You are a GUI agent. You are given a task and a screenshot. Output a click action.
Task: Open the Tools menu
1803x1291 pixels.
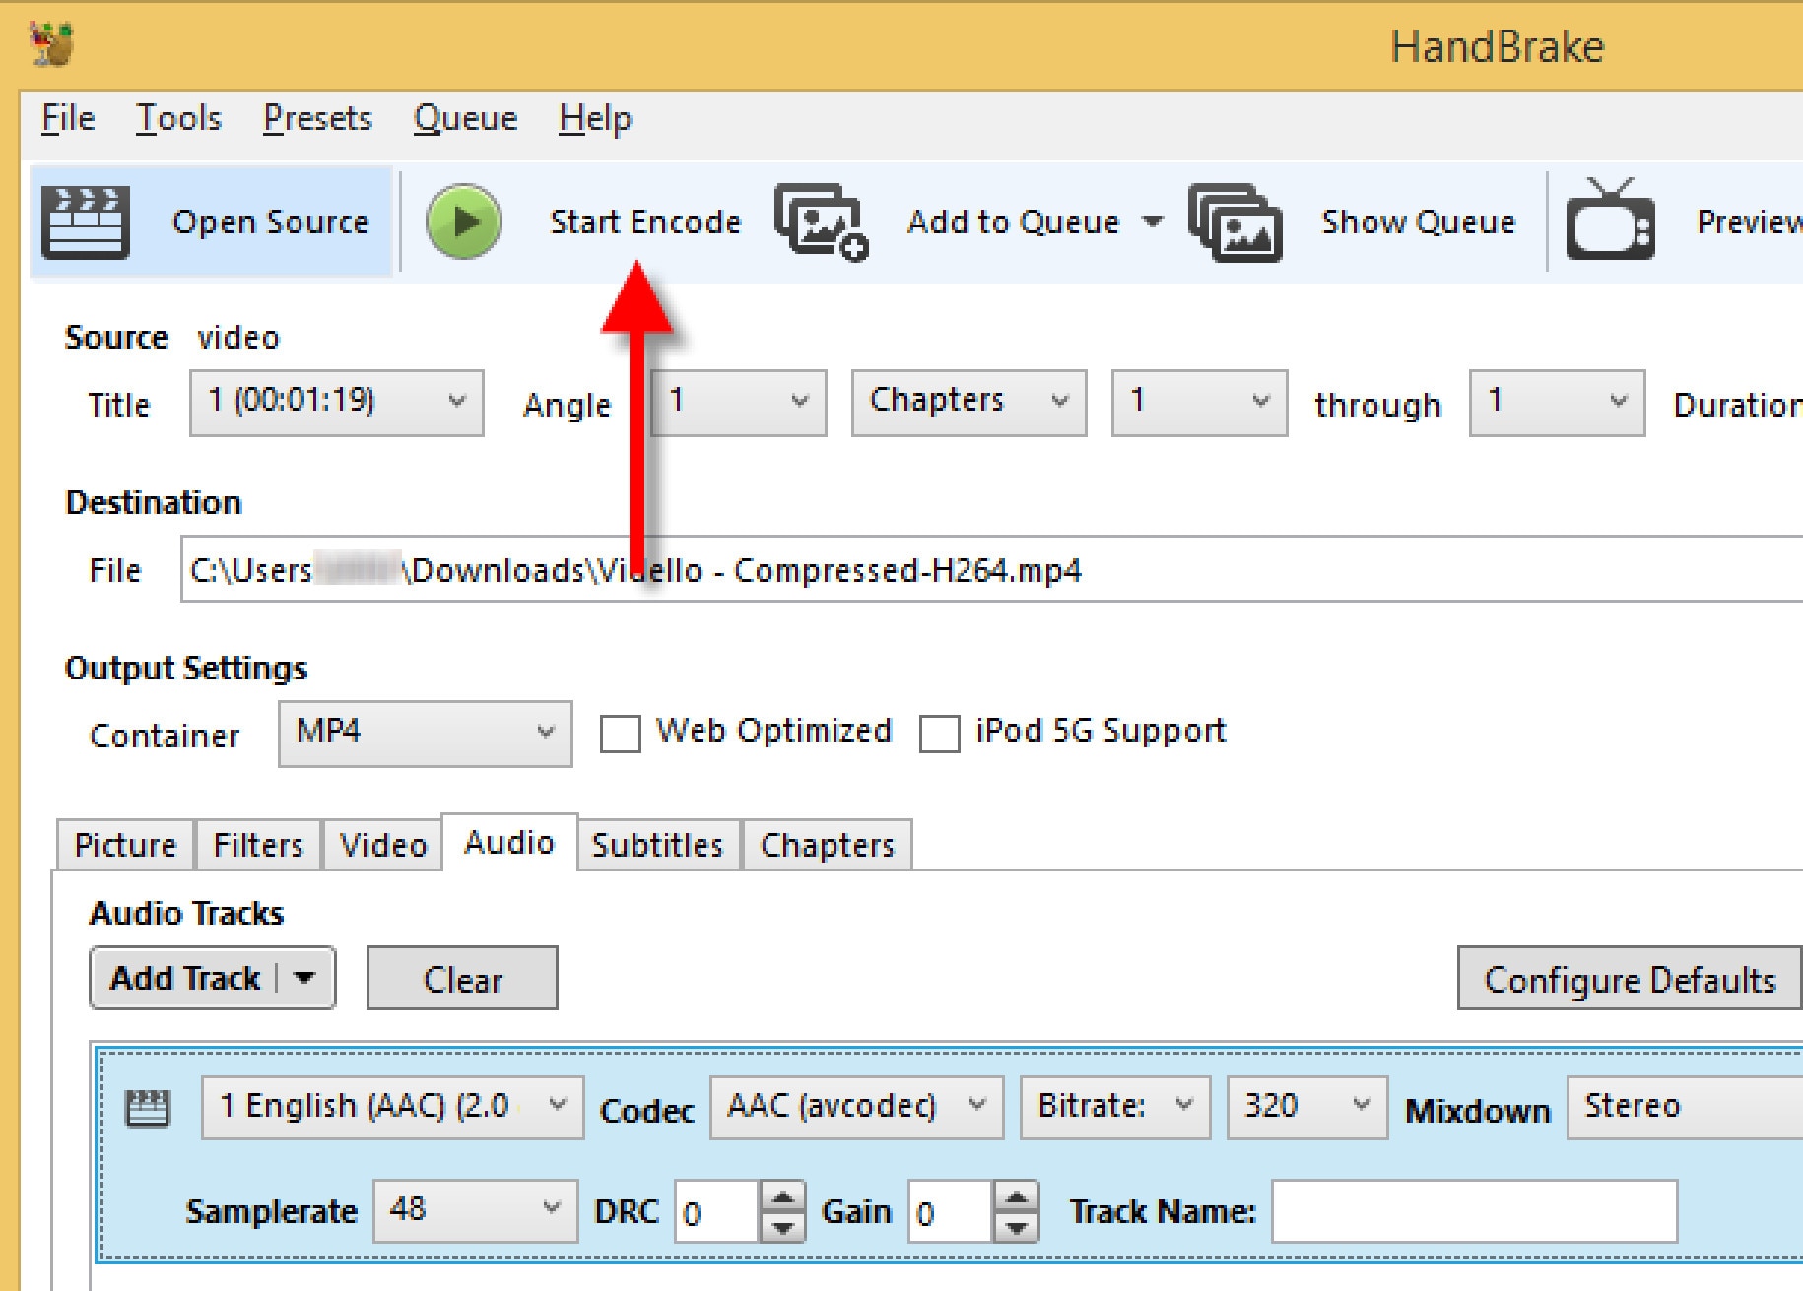[178, 119]
